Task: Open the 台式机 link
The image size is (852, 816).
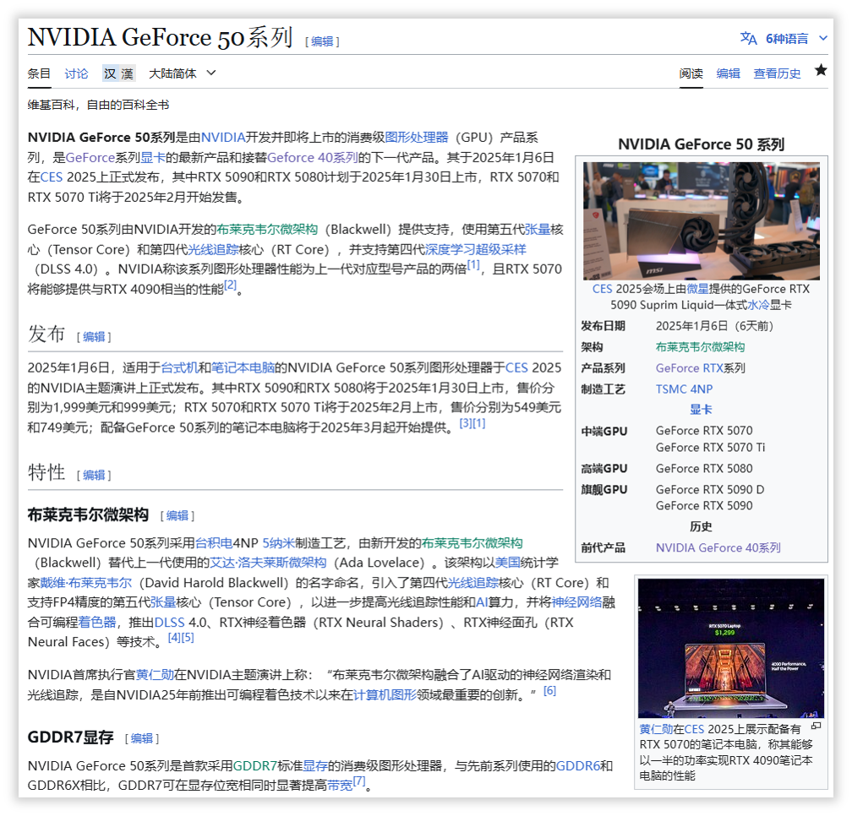Action: coord(179,367)
